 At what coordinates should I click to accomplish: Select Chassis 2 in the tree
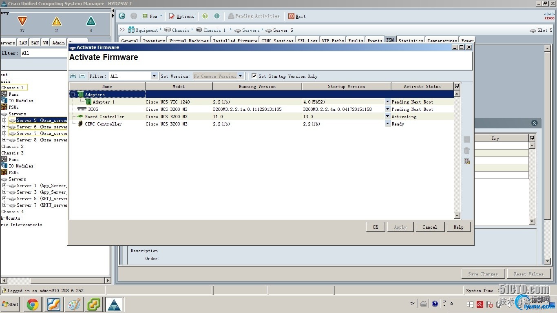point(13,146)
